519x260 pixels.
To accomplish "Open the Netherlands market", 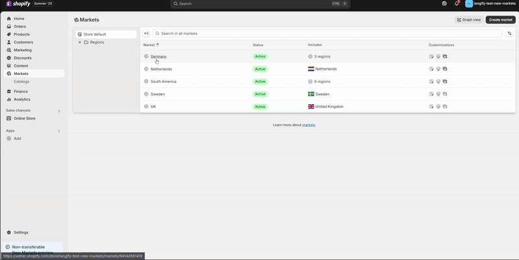I will coord(161,69).
